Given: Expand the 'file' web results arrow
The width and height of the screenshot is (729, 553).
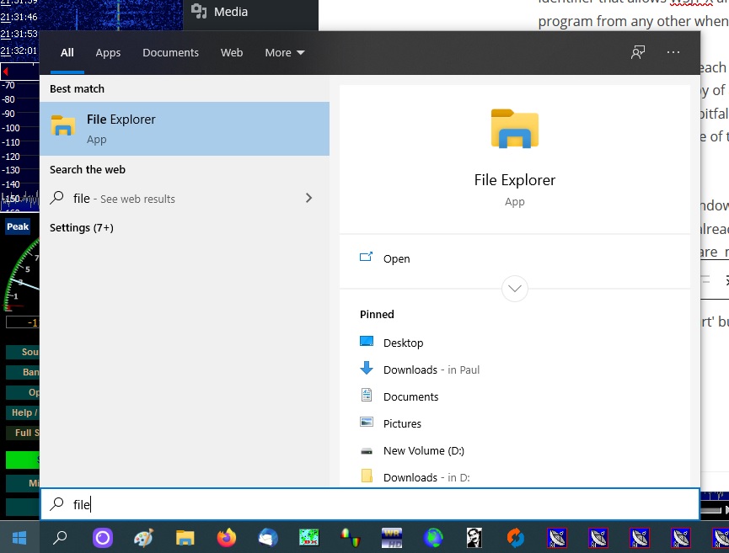Looking at the screenshot, I should coord(308,199).
